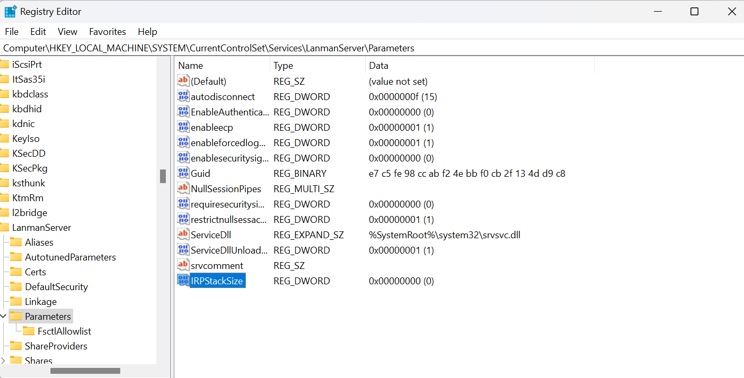744x378 pixels.
Task: Open the Favorites menu
Action: click(108, 32)
